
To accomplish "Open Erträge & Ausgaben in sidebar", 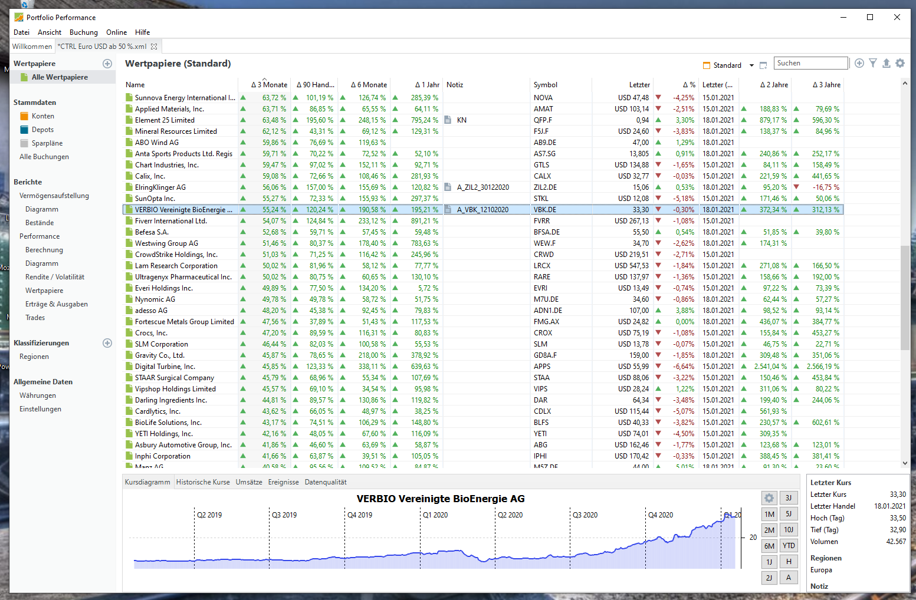I will tap(57, 304).
